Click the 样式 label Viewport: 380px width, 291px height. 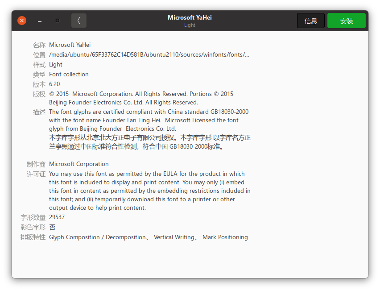pyautogui.click(x=39, y=65)
